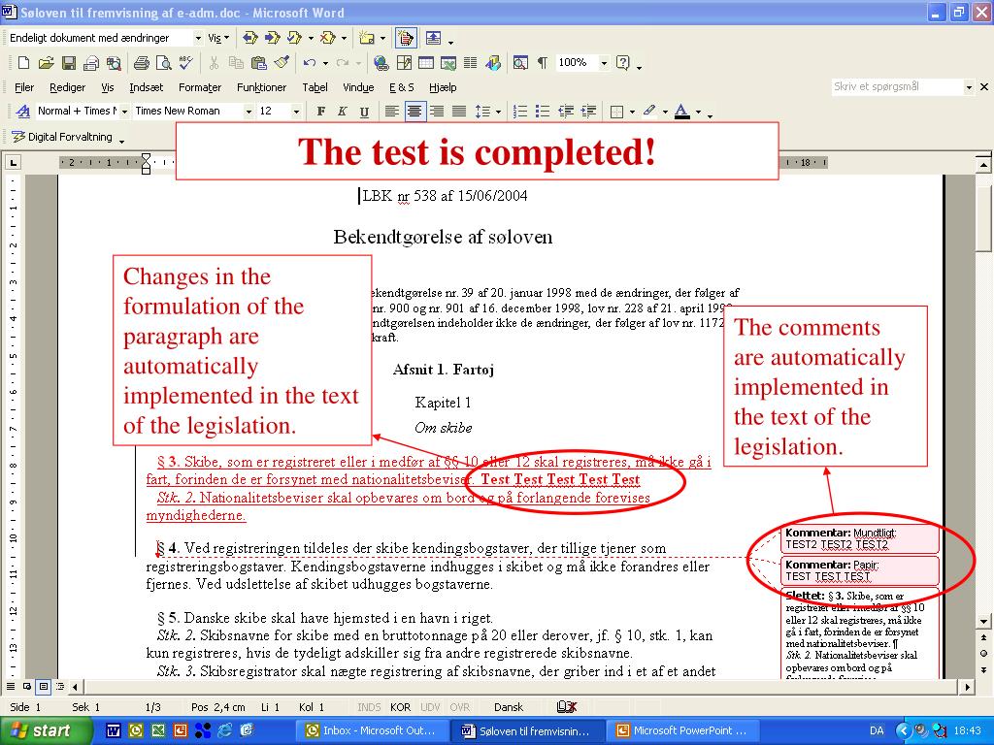The image size is (994, 745).
Task: Click the Accept Change icon
Action: tap(294, 38)
